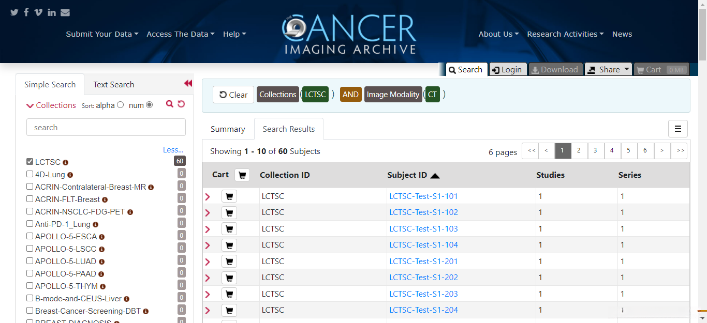This screenshot has height=323, width=707.
Task: Open the News menu item
Action: (622, 34)
